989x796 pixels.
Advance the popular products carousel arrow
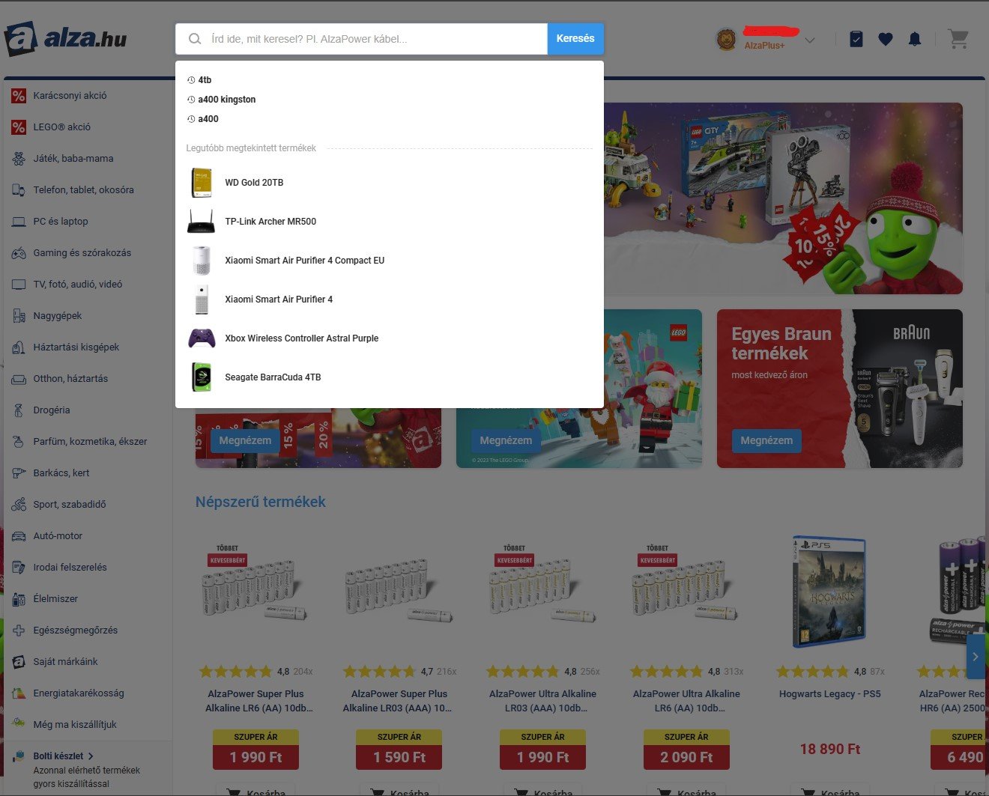point(976,657)
